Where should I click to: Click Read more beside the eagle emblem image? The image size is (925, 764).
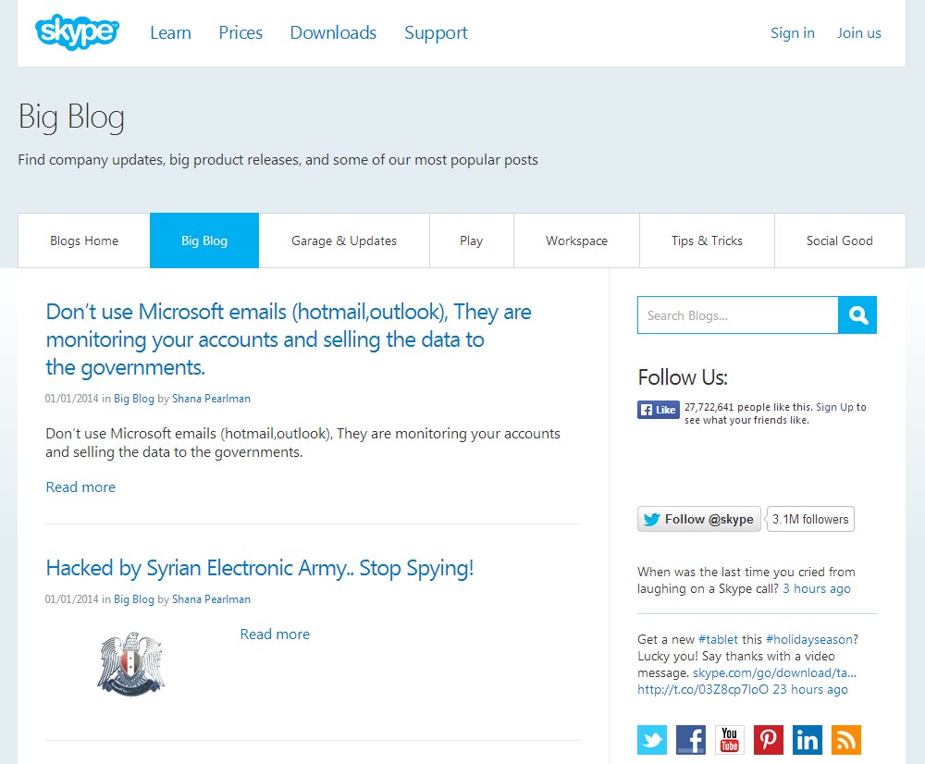[275, 635]
